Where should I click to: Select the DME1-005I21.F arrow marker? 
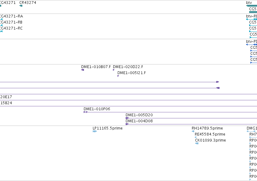pyautogui.click(x=118, y=76)
